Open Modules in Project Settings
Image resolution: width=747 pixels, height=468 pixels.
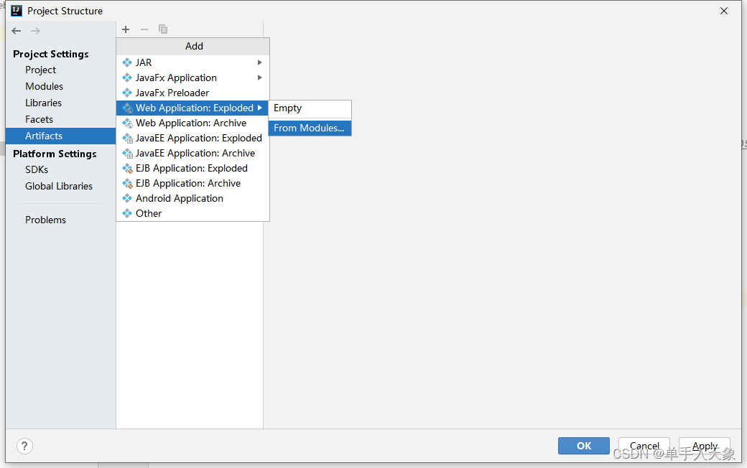[44, 86]
